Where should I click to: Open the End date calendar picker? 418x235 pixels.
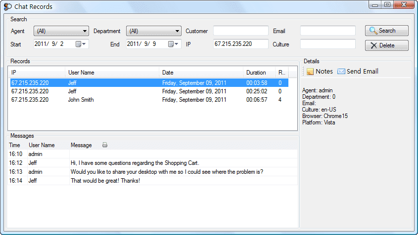pos(174,44)
